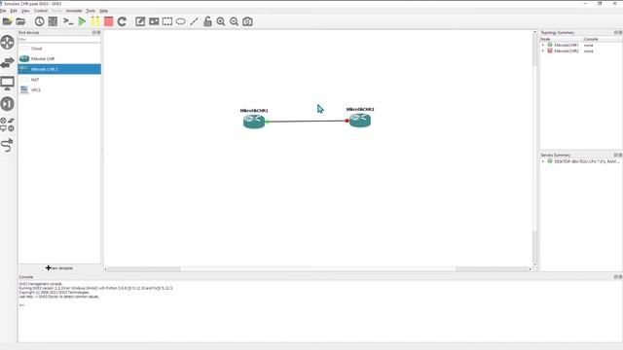Stop all nodes with red square button
This screenshot has width=623, height=350.
(108, 21)
